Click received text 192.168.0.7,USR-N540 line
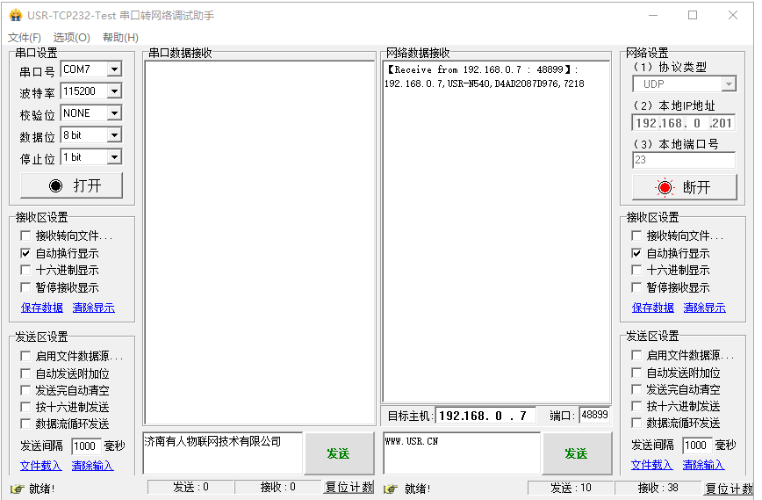762x500 pixels. 484,83
